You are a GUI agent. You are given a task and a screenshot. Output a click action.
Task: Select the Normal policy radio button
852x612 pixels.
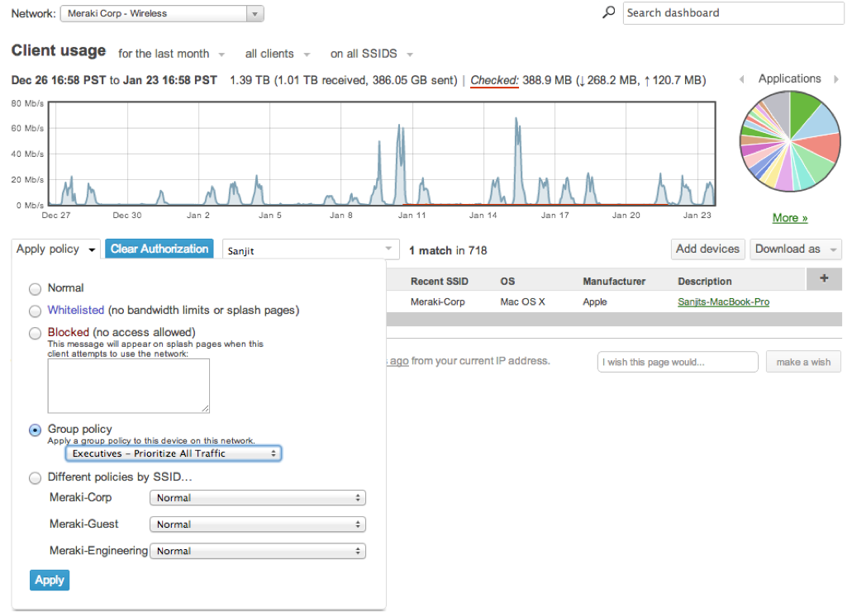36,289
